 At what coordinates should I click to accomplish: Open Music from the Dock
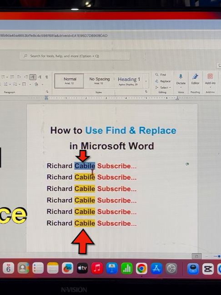pos(97,268)
